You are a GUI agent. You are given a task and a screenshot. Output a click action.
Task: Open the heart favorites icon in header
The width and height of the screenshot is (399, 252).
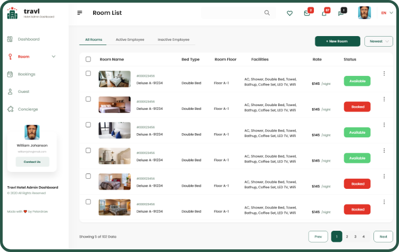pyautogui.click(x=289, y=13)
